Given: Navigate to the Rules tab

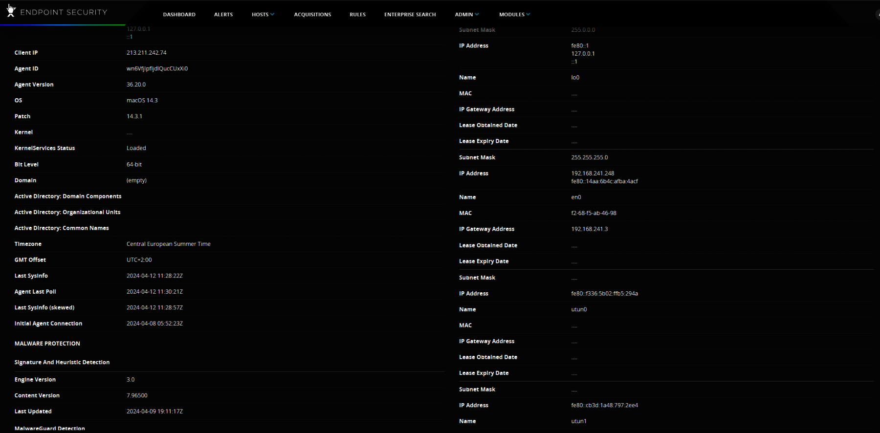Looking at the screenshot, I should (x=357, y=15).
